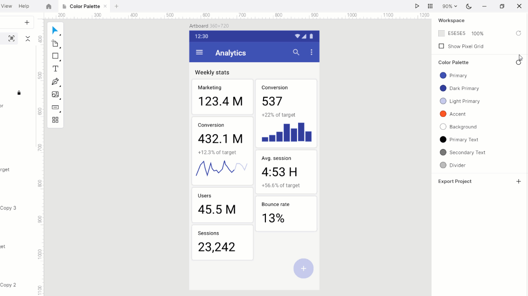528x296 pixels.
Task: Select the Bounce rate 13% card
Action: [286, 214]
